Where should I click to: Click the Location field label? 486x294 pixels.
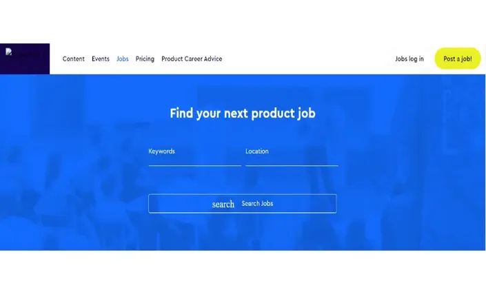click(x=257, y=151)
